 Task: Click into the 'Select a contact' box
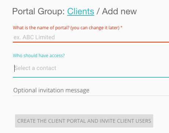pos(91,68)
